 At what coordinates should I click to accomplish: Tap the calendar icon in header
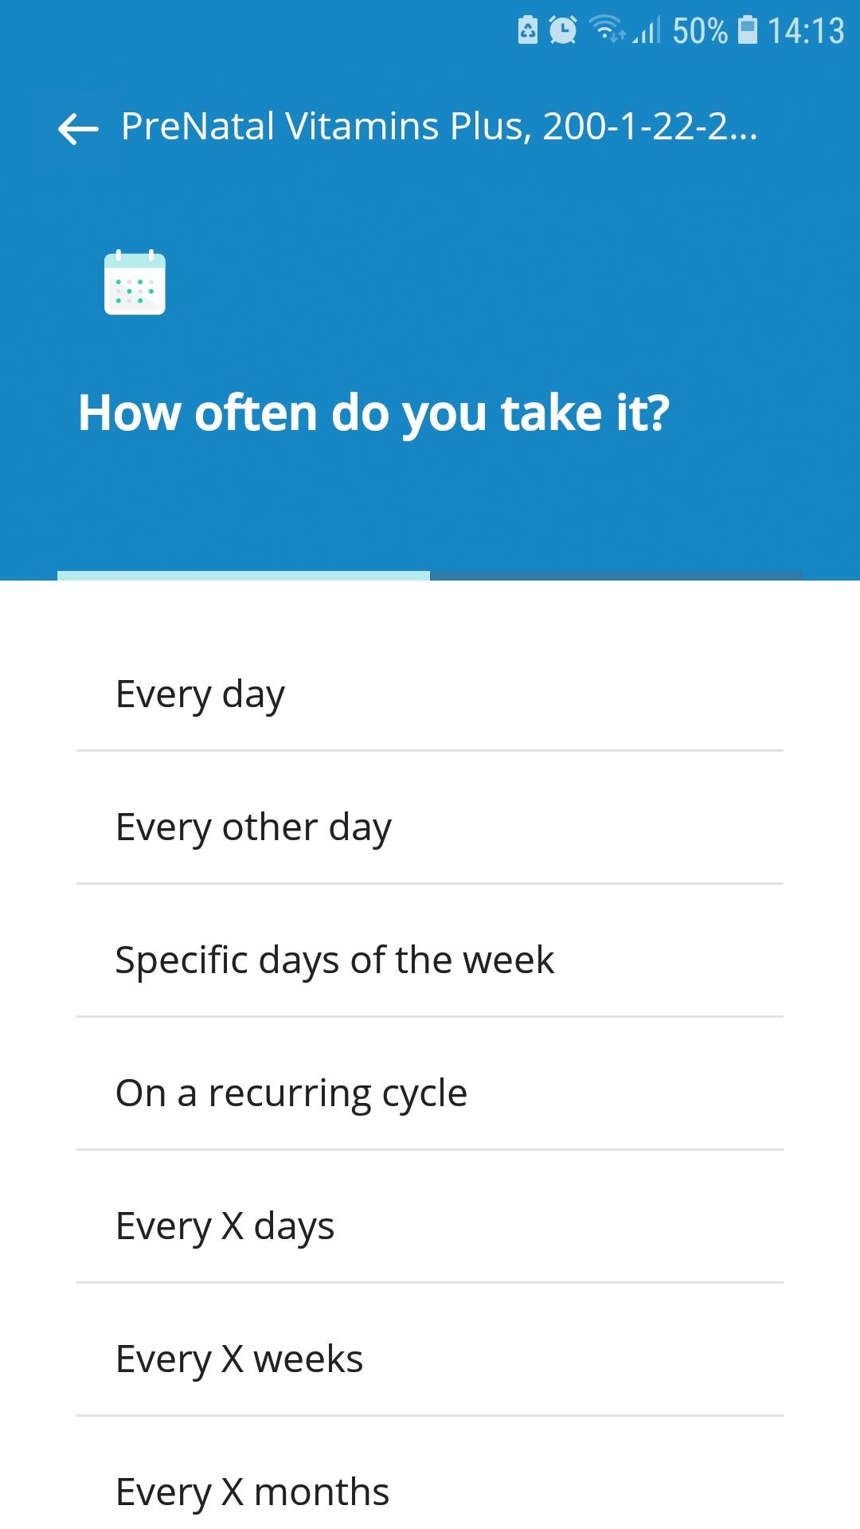pos(135,283)
